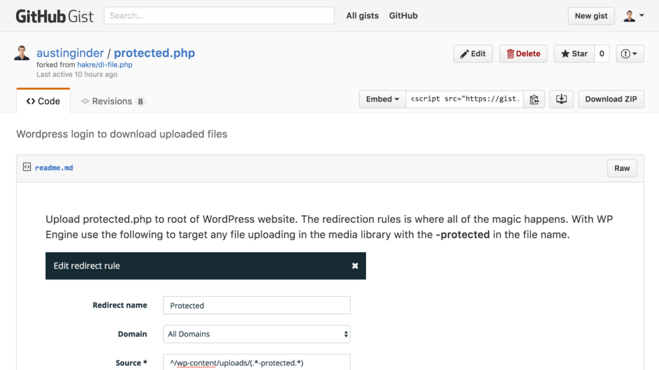Select the Code tab
The image size is (659, 370).
coord(43,100)
